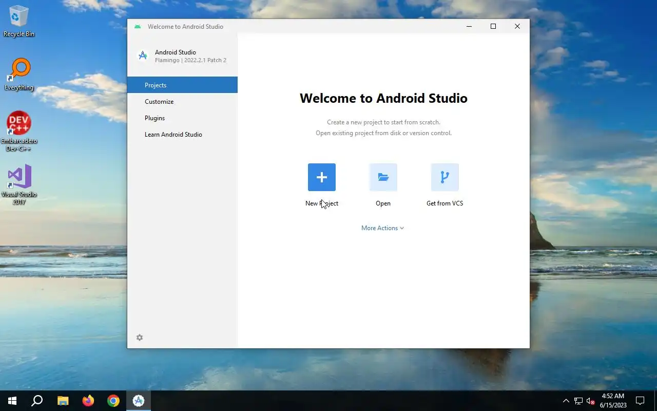Click the Open text label

[383, 203]
